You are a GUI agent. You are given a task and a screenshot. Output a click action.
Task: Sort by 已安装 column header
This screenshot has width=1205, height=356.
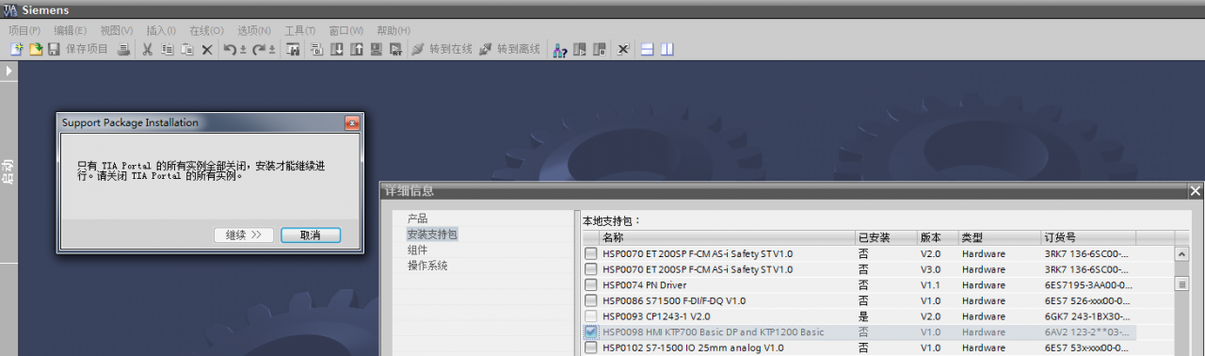click(x=886, y=237)
